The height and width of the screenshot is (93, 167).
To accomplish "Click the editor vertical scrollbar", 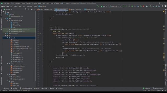I will point(164,47).
